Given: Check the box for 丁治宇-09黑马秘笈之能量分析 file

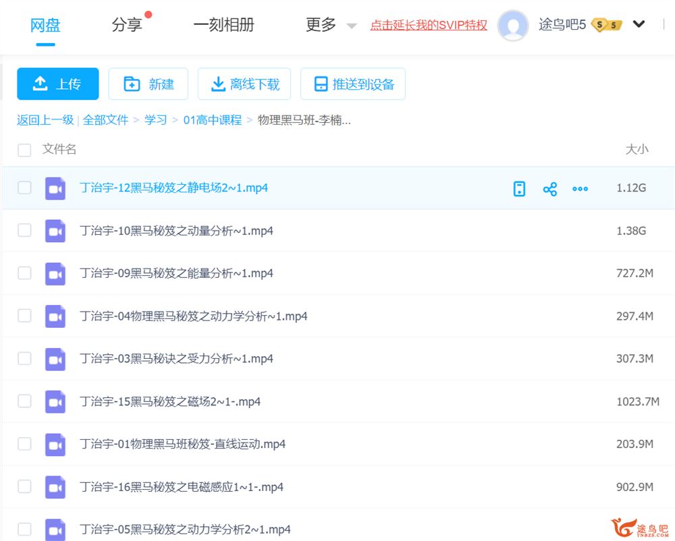Looking at the screenshot, I should click(x=24, y=273).
